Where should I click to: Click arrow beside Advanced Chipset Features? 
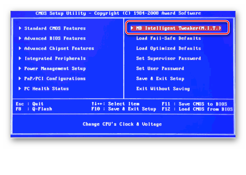(x=20, y=48)
